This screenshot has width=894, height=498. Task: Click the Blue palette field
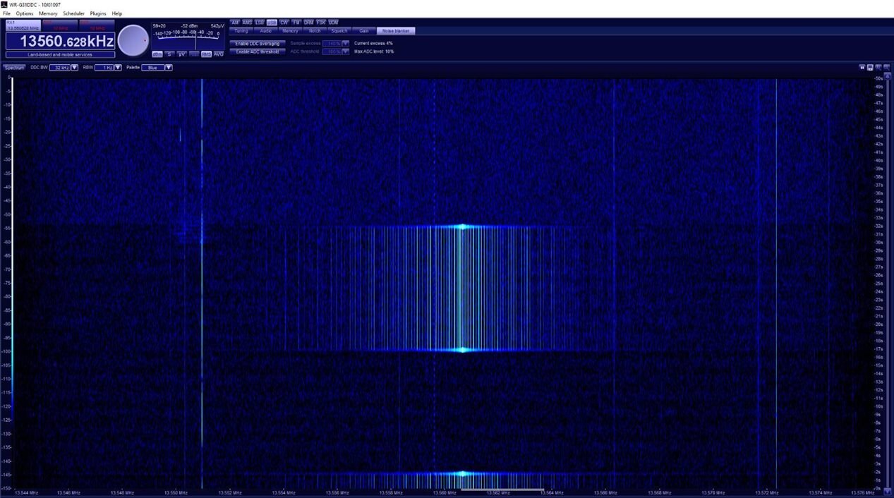(153, 68)
